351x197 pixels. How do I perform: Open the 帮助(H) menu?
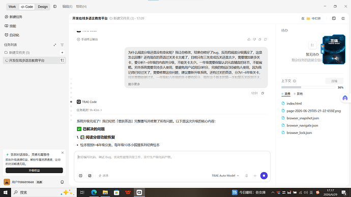click(81, 7)
